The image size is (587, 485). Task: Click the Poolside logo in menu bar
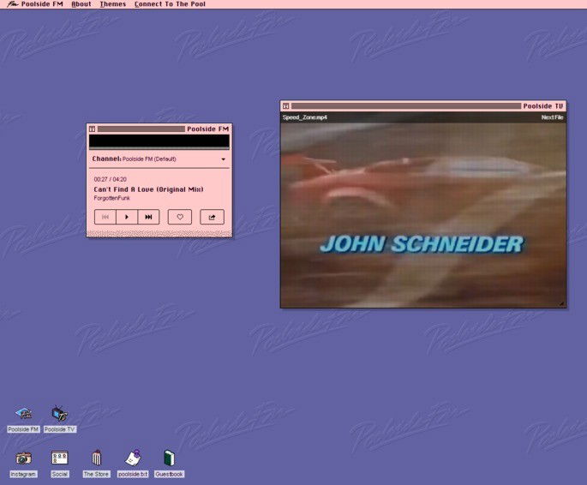[12, 4]
